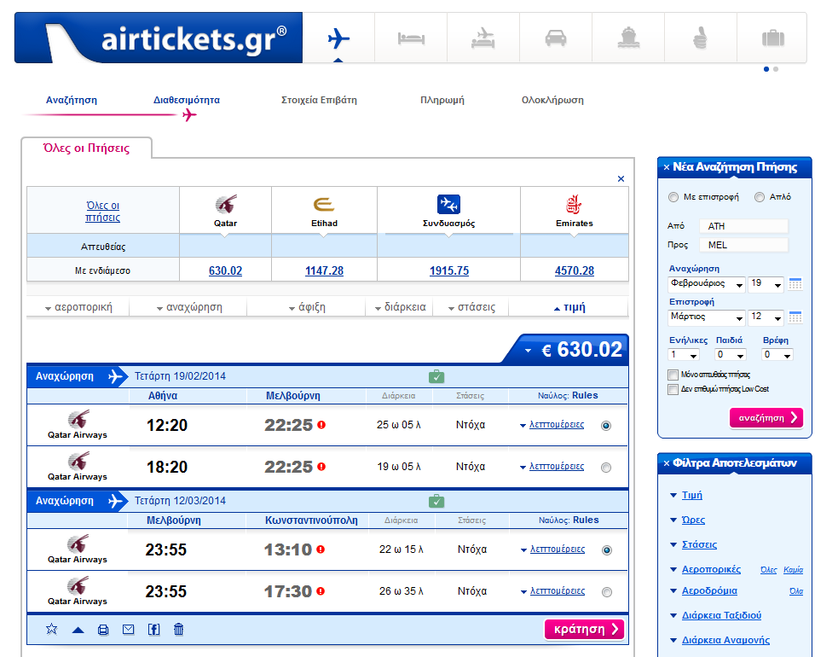Click the airtickets.gr logo

pyautogui.click(x=159, y=38)
